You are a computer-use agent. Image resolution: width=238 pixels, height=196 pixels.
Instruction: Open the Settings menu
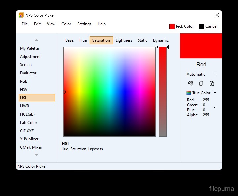84,24
